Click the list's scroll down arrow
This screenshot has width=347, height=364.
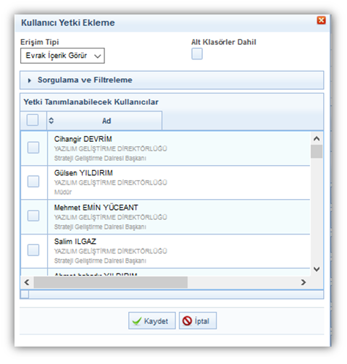(x=317, y=268)
